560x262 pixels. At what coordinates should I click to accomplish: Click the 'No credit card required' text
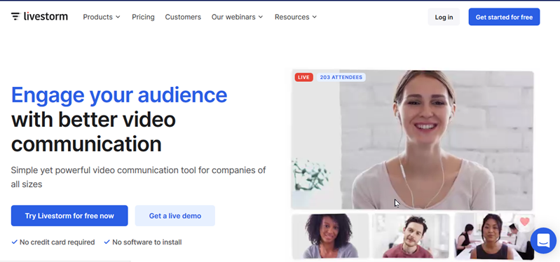click(57, 242)
